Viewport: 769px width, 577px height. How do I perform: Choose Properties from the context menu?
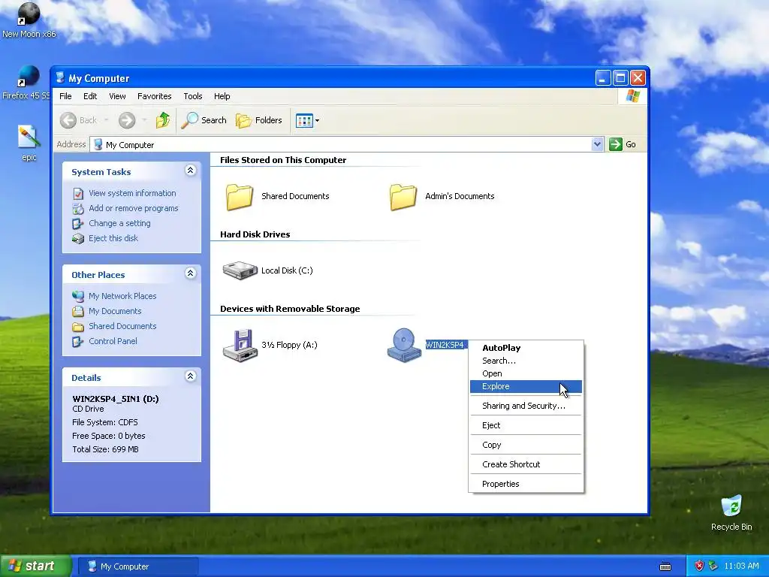526,484
